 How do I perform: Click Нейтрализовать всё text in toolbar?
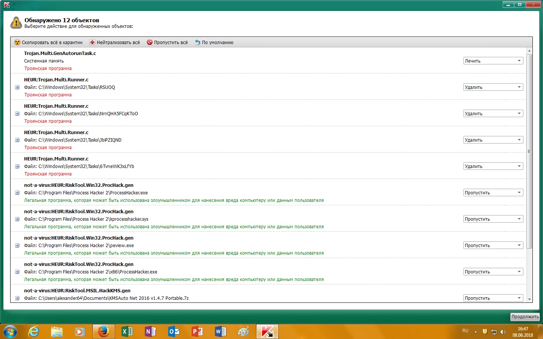point(118,43)
